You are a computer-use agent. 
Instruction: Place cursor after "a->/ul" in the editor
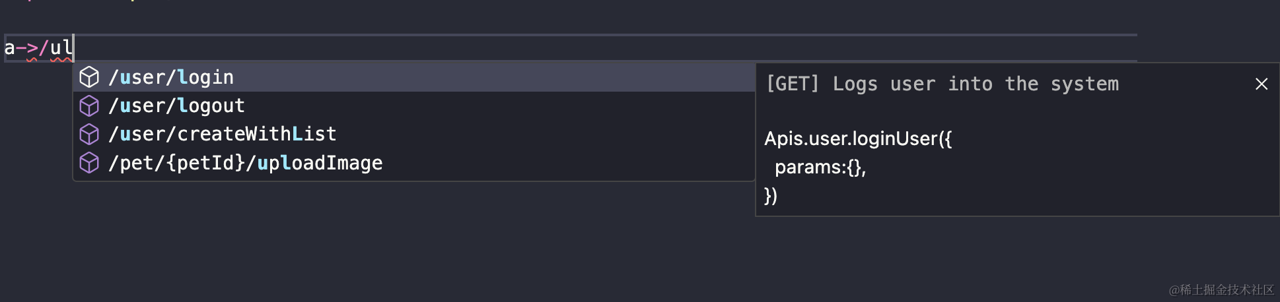(73, 47)
